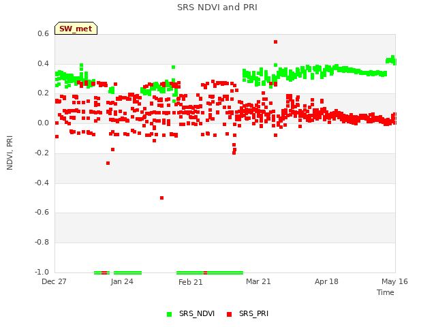Click the green SRS_NDVI legend swatch

tap(169, 314)
